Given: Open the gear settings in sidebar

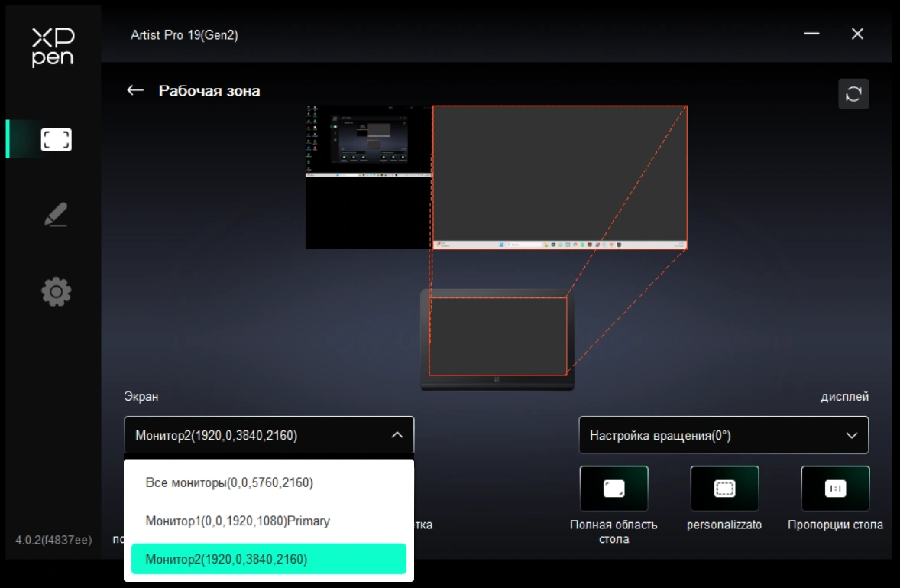Looking at the screenshot, I should pos(56,291).
